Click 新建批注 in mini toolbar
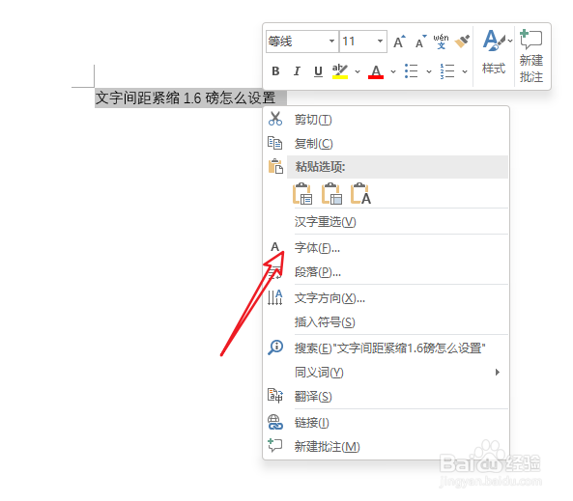The width and height of the screenshot is (573, 501). [x=531, y=56]
